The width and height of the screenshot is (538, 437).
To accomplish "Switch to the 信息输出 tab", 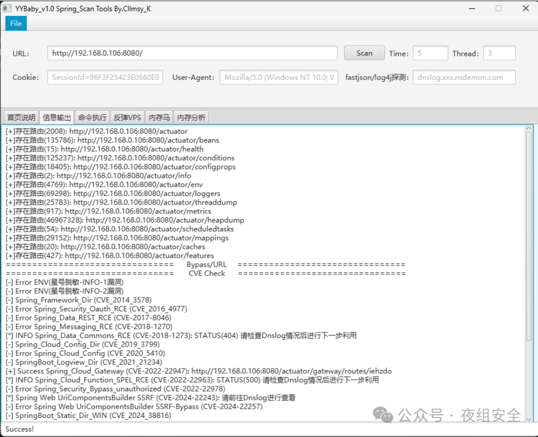I will [57, 118].
